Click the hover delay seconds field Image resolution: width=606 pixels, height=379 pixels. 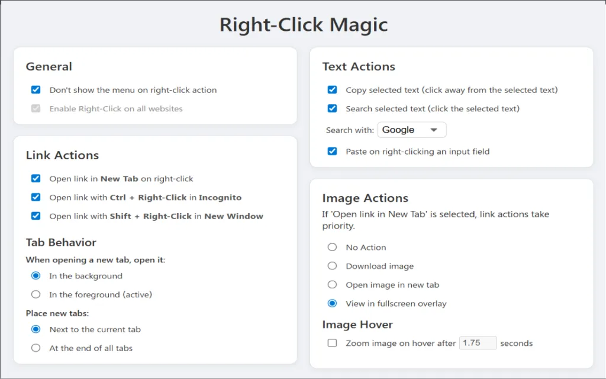coord(478,342)
